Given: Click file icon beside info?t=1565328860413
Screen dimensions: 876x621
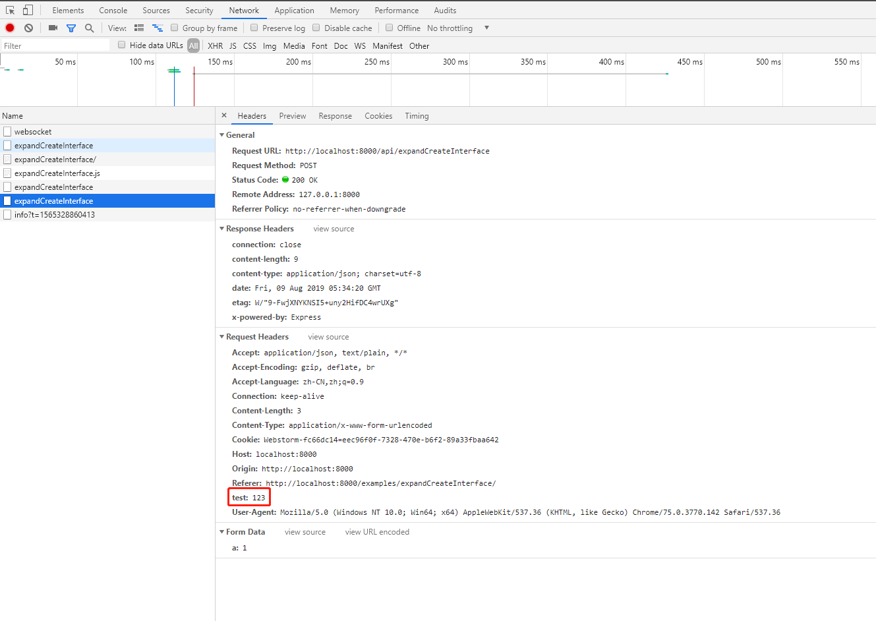Looking at the screenshot, I should coord(7,214).
